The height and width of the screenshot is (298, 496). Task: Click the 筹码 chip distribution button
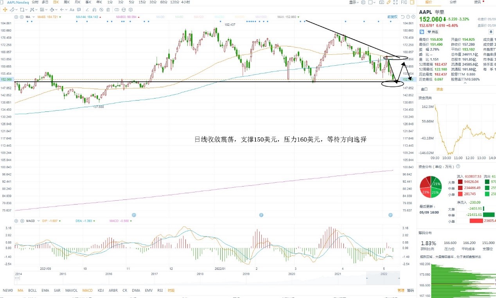click(410, 291)
